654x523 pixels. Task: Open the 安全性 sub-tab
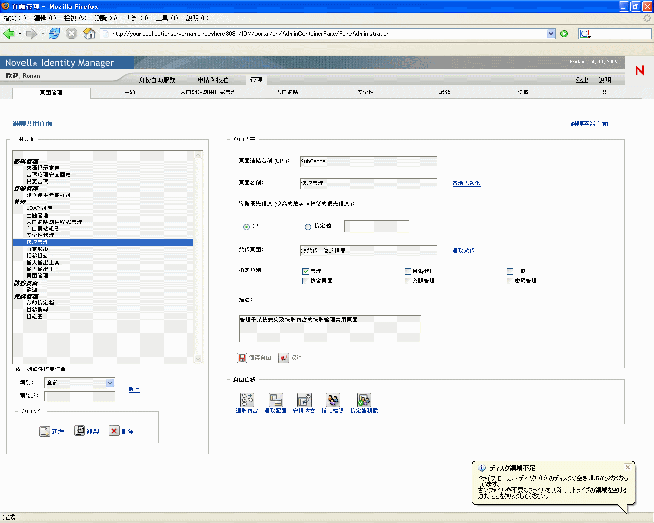(x=366, y=92)
